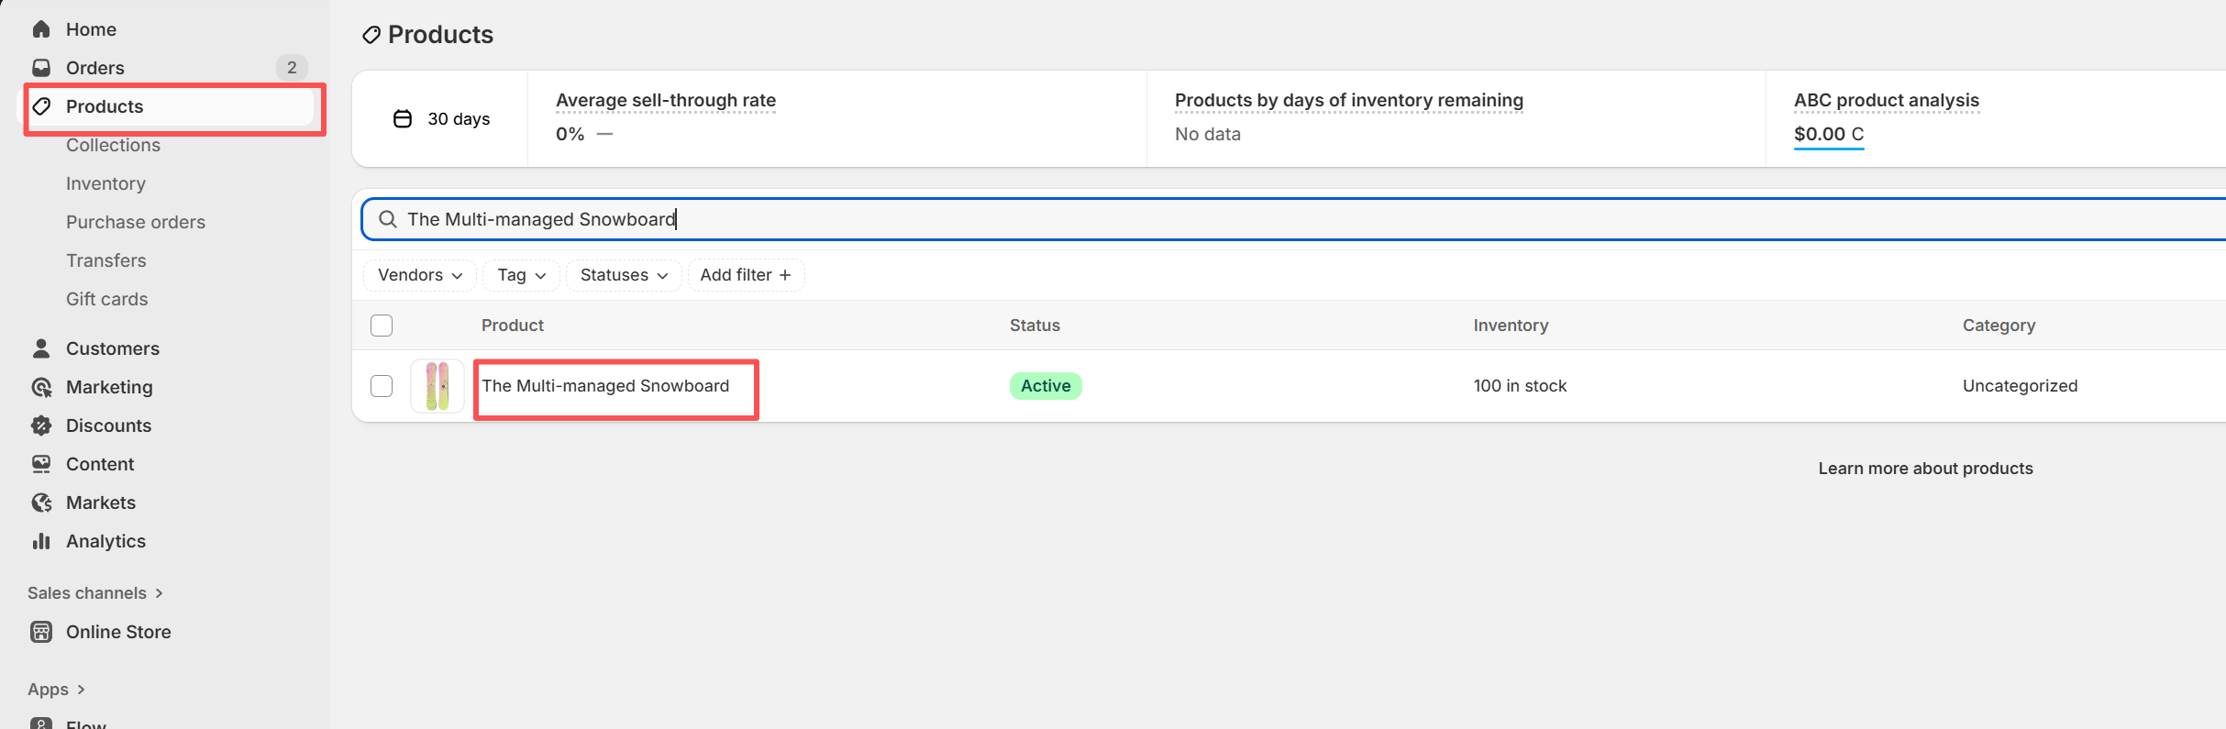2226x729 pixels.
Task: Click the Orders inbox icon
Action: [x=41, y=68]
